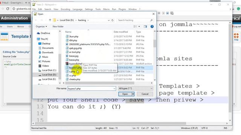Select OneDrive in navigation pane
Image resolution: width=241 pixels, height=135 pixels.
click(44, 33)
